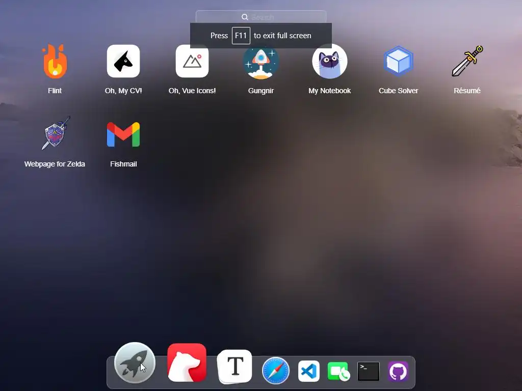522x391 pixels.
Task: Launch the Cube Solver app
Action: (x=398, y=61)
